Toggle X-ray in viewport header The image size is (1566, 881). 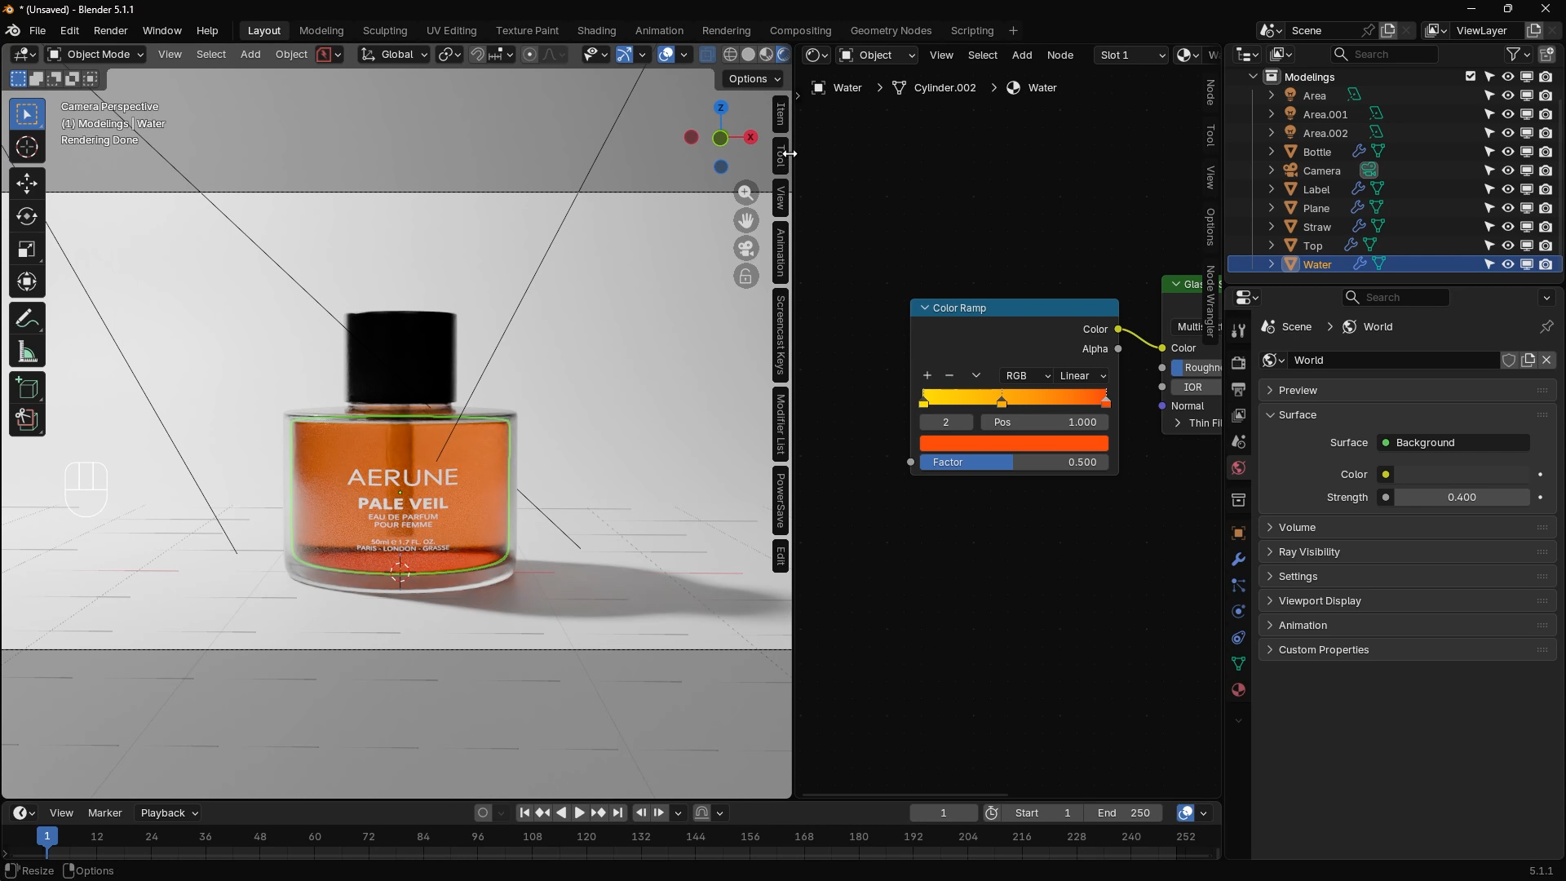[707, 55]
